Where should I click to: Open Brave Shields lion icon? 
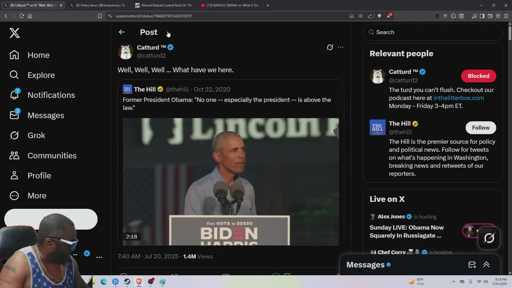[379, 16]
